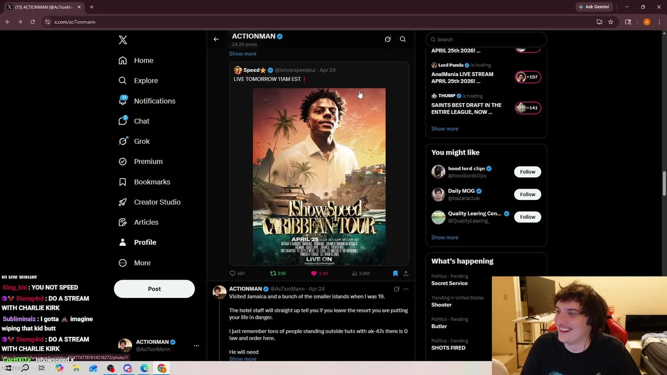Search posts via profile header magnifier

click(403, 39)
